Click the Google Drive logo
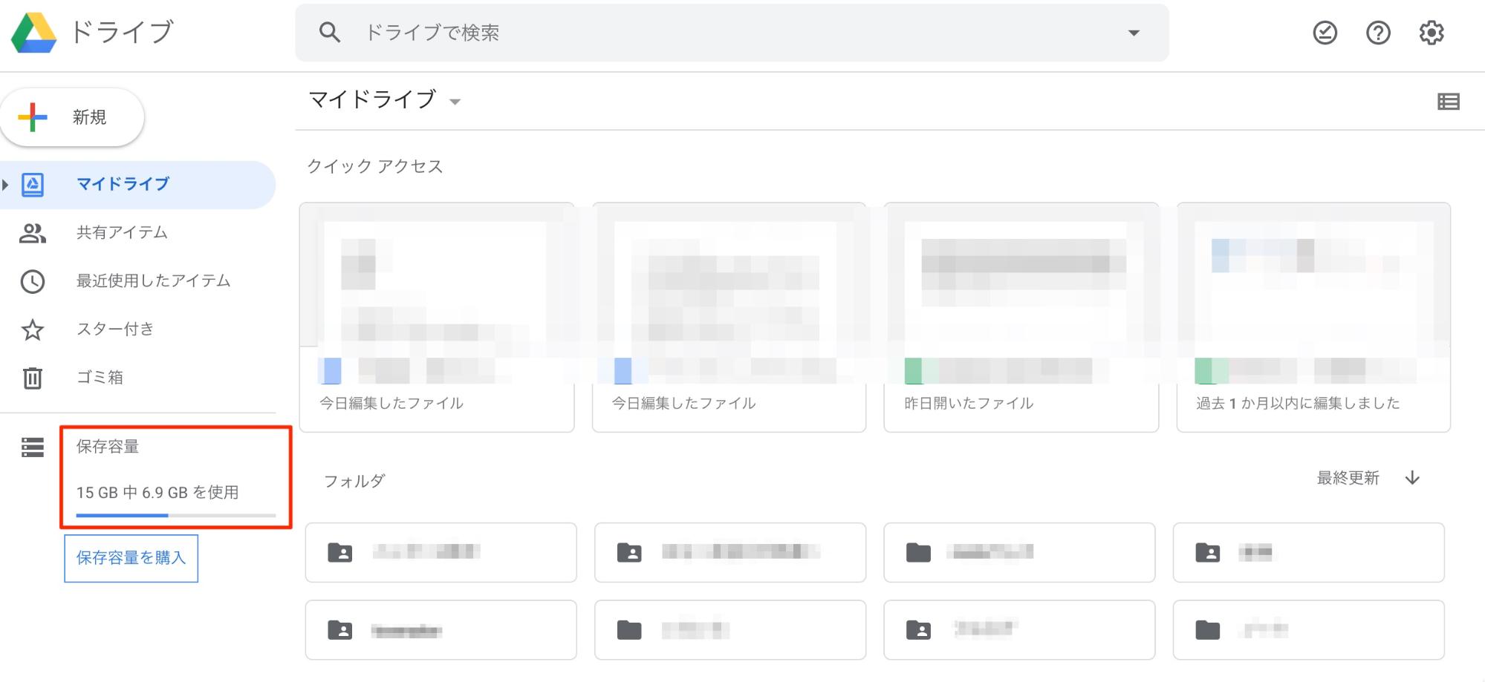 34,33
